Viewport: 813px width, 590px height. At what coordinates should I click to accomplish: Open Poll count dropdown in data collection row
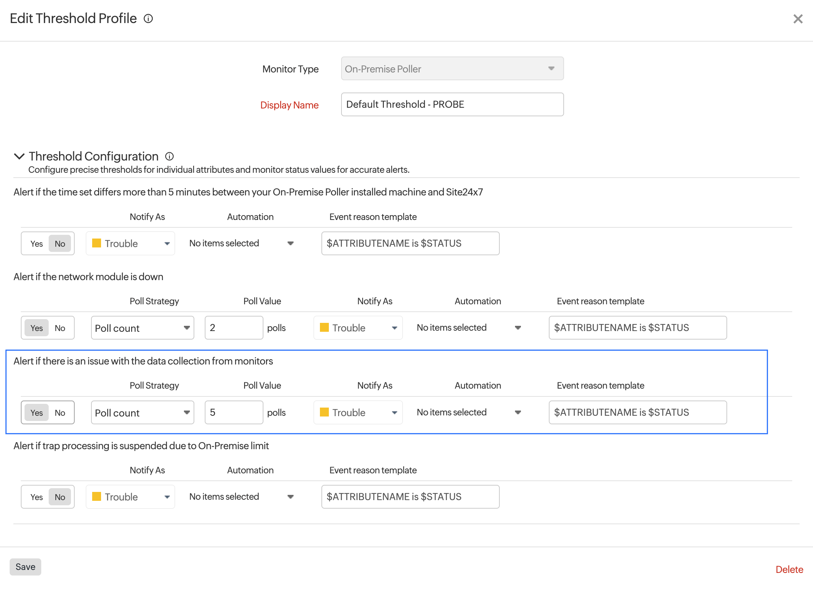coord(142,413)
